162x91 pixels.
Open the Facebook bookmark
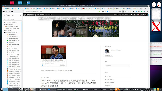tap(10, 43)
